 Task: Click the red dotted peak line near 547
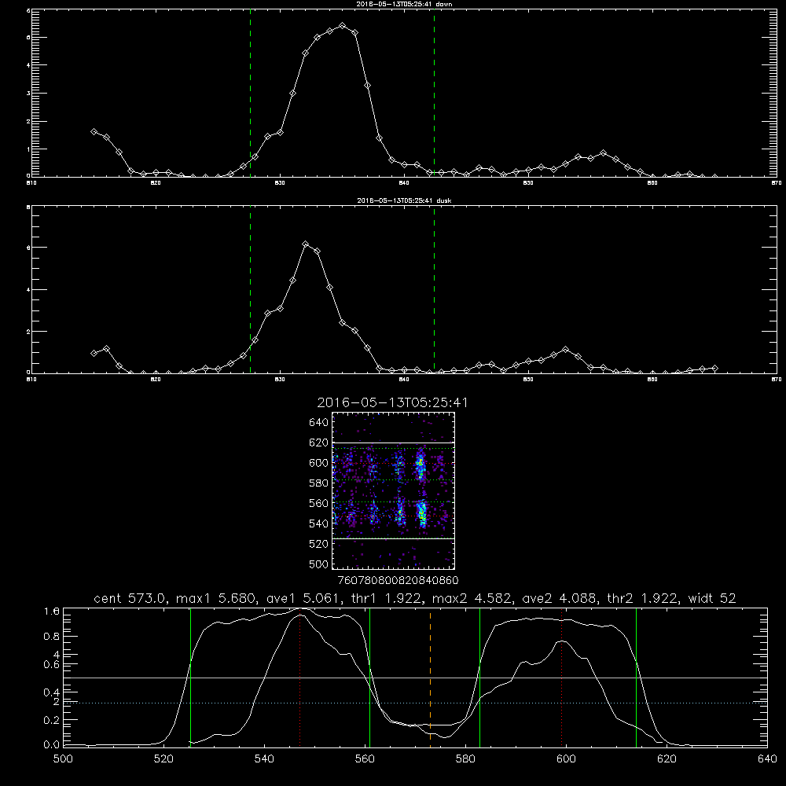click(x=299, y=677)
